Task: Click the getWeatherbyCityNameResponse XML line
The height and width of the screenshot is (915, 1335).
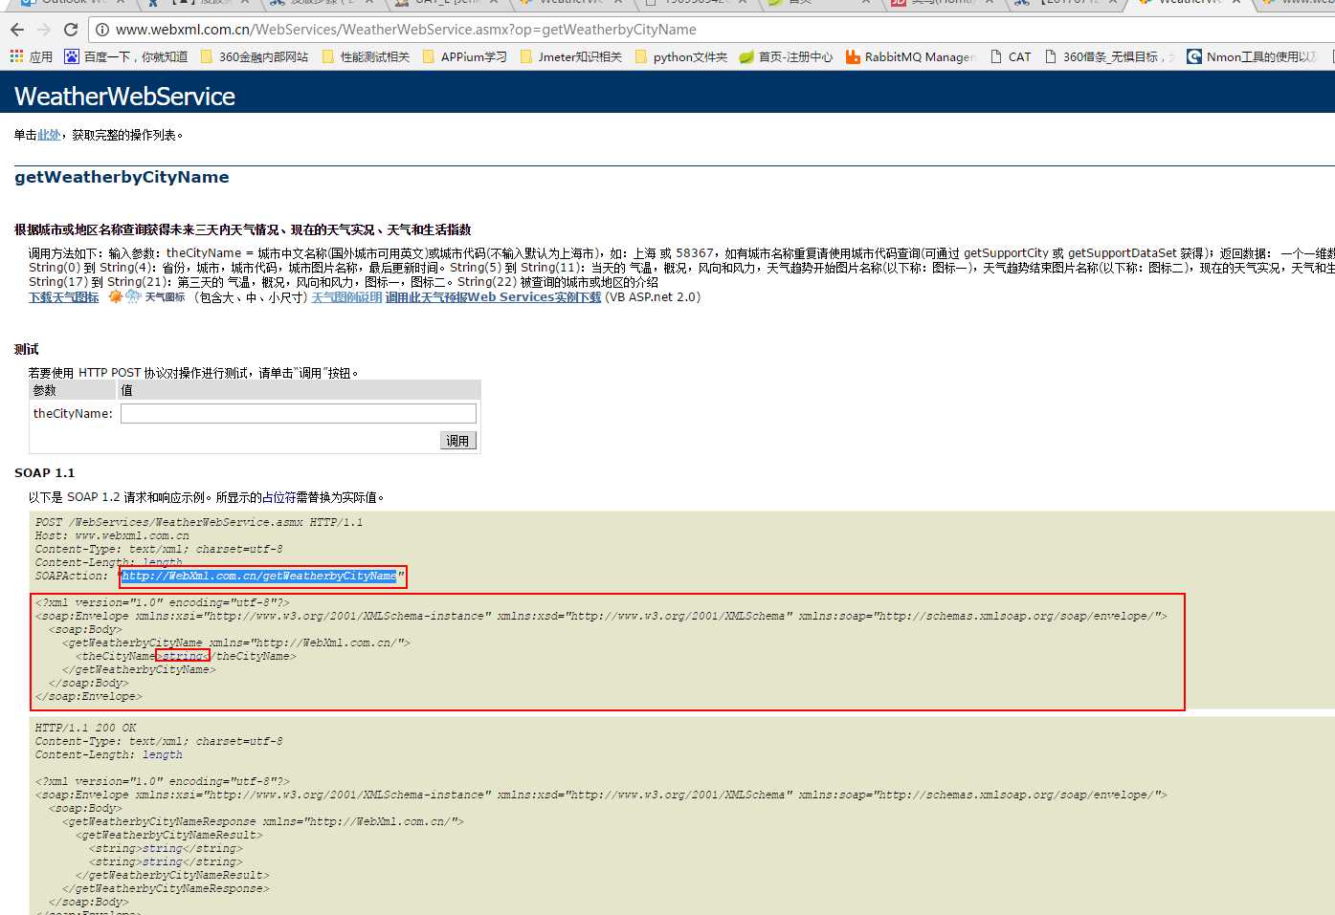Action: pos(263,821)
